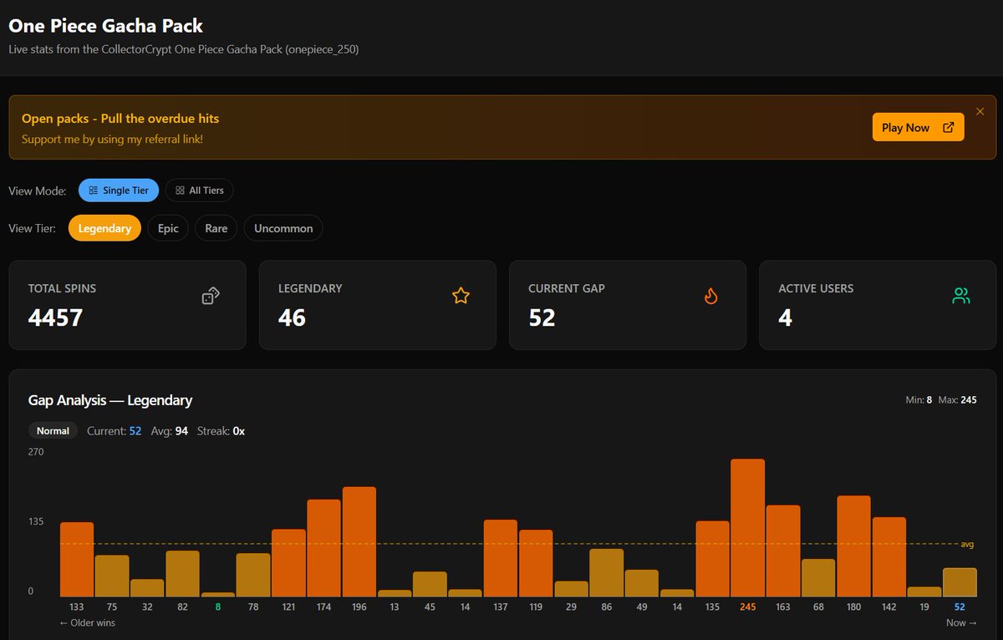This screenshot has height=640, width=1003.
Task: Click the bar labeled 133
Action: (x=77, y=559)
